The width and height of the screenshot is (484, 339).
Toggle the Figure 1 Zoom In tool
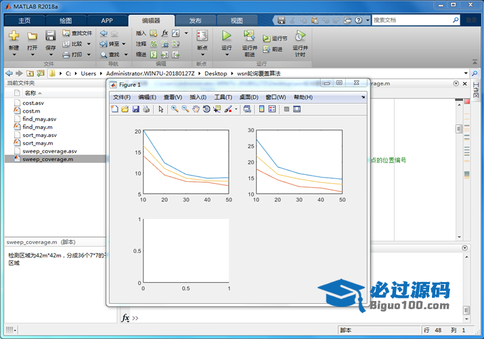[x=175, y=109]
